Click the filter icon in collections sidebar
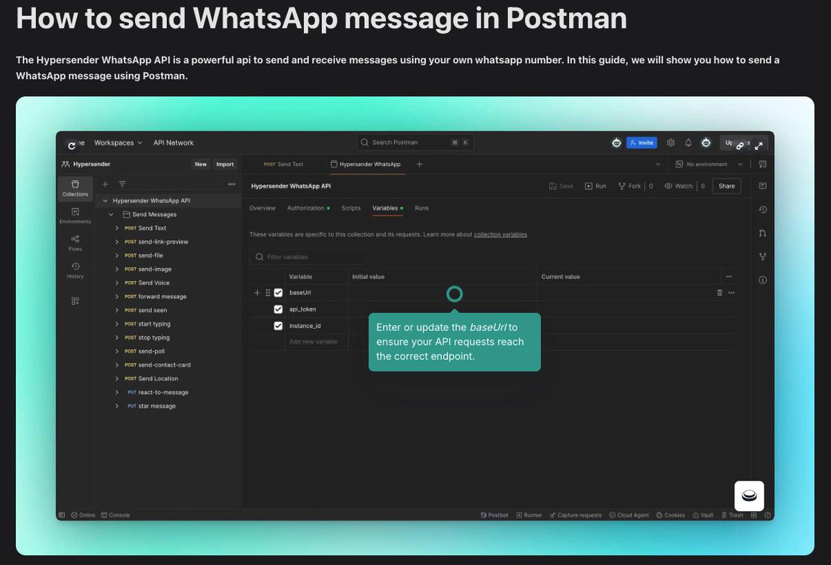 click(x=122, y=184)
